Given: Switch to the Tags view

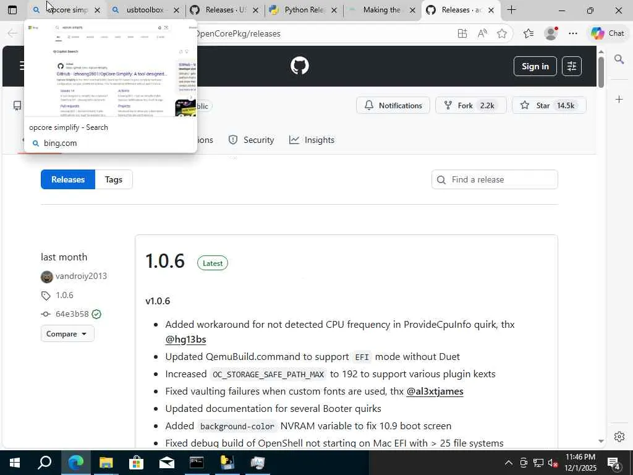Looking at the screenshot, I should click(114, 179).
